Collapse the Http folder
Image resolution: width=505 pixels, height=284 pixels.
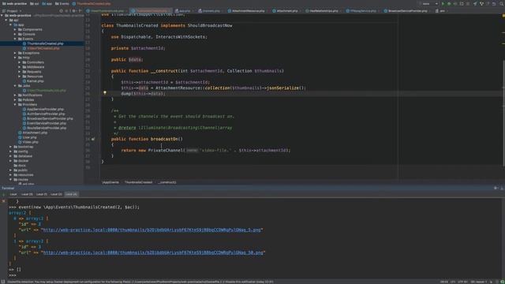(x=15, y=58)
